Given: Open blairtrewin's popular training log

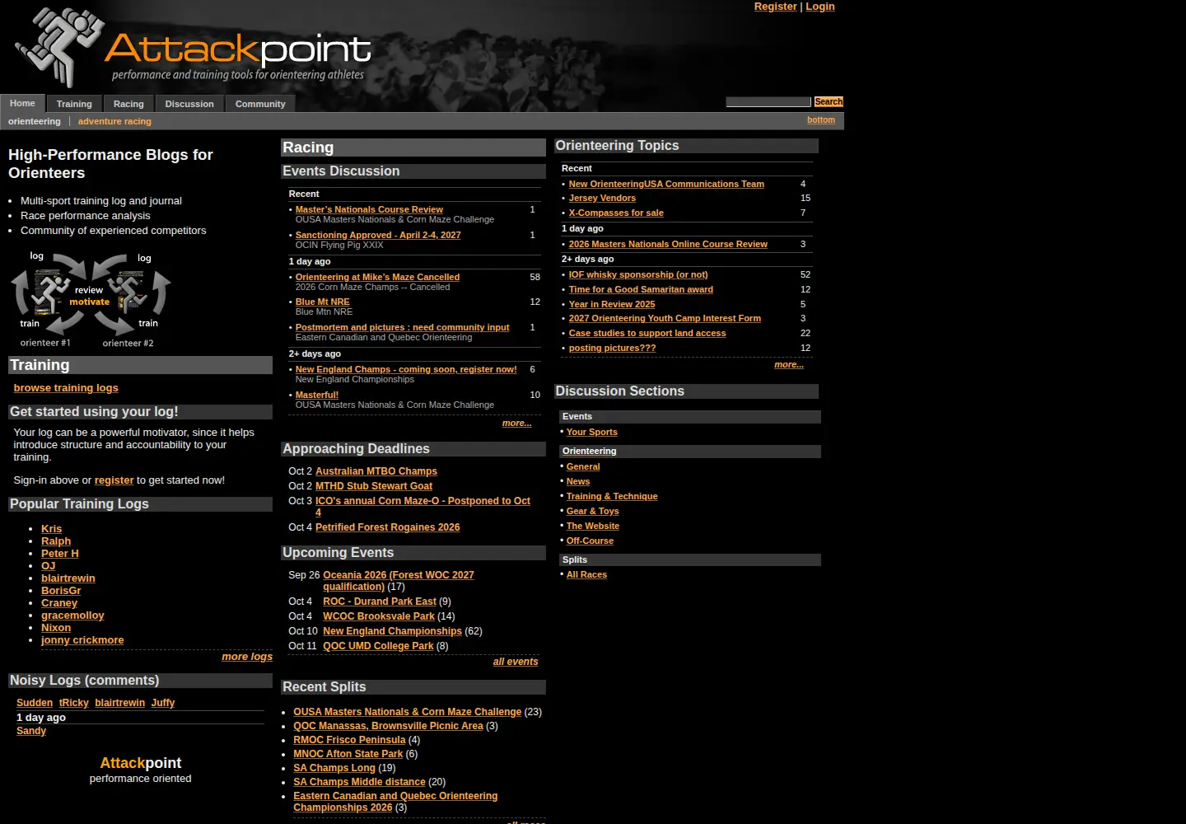Looking at the screenshot, I should [68, 578].
